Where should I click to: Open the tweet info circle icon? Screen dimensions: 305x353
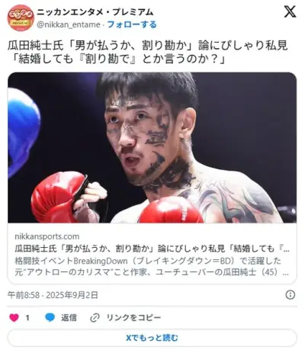291,295
